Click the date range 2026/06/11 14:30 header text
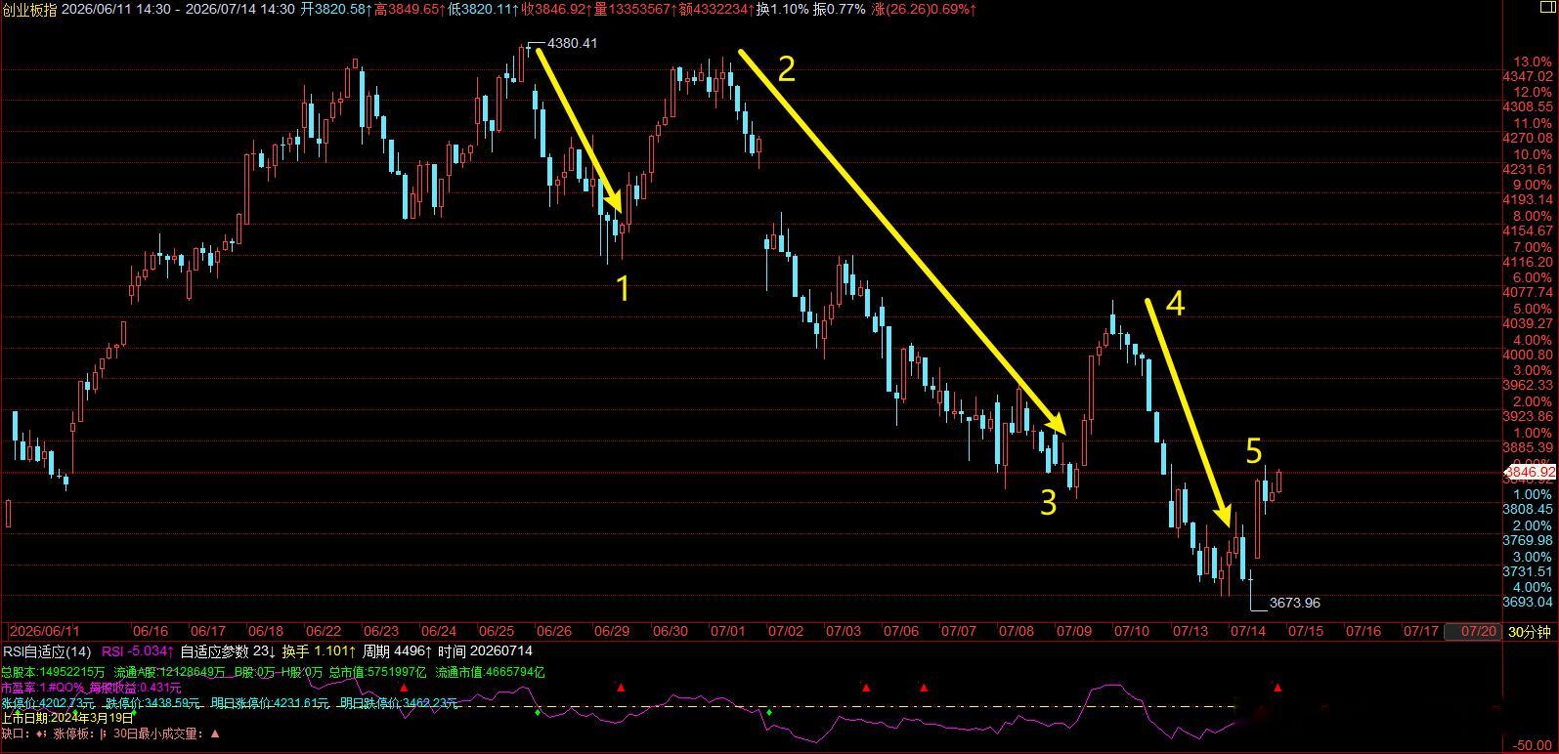Viewport: 1559px width, 754px height. pyautogui.click(x=116, y=9)
